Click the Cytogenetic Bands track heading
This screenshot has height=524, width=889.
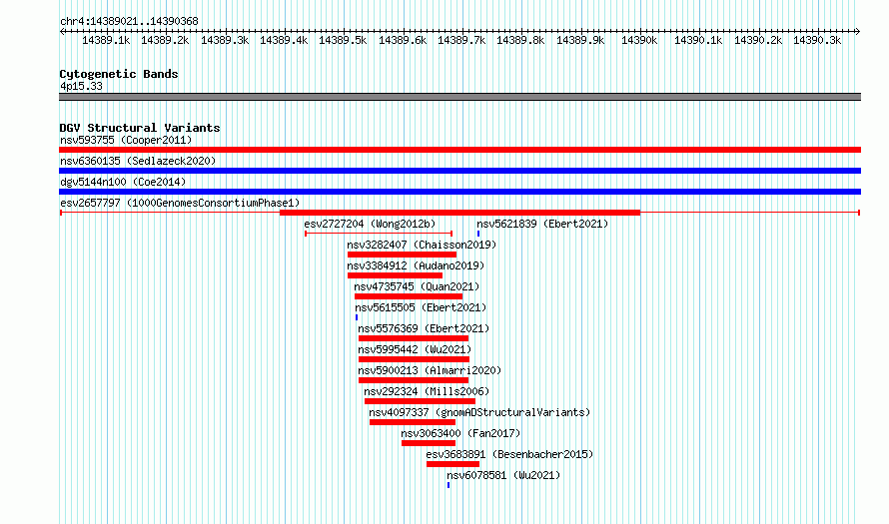[119, 74]
